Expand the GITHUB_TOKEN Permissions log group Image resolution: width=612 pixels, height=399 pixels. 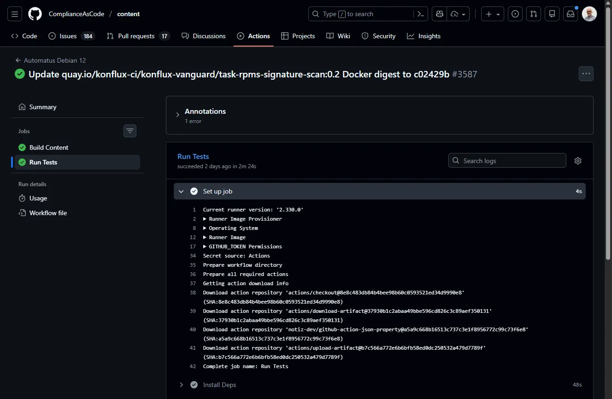tap(205, 246)
